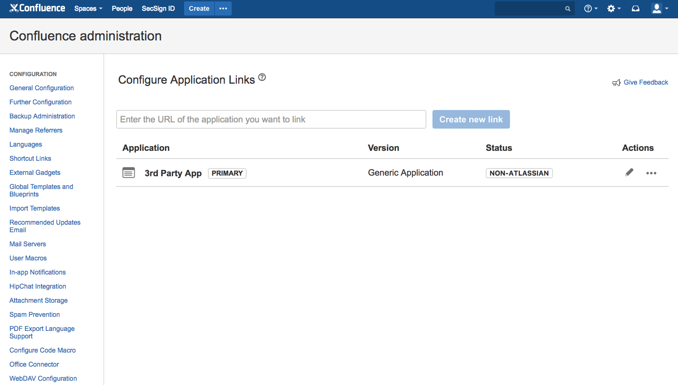Click the application icon beside 3rd Party App
Image resolution: width=678 pixels, height=385 pixels.
(x=129, y=173)
